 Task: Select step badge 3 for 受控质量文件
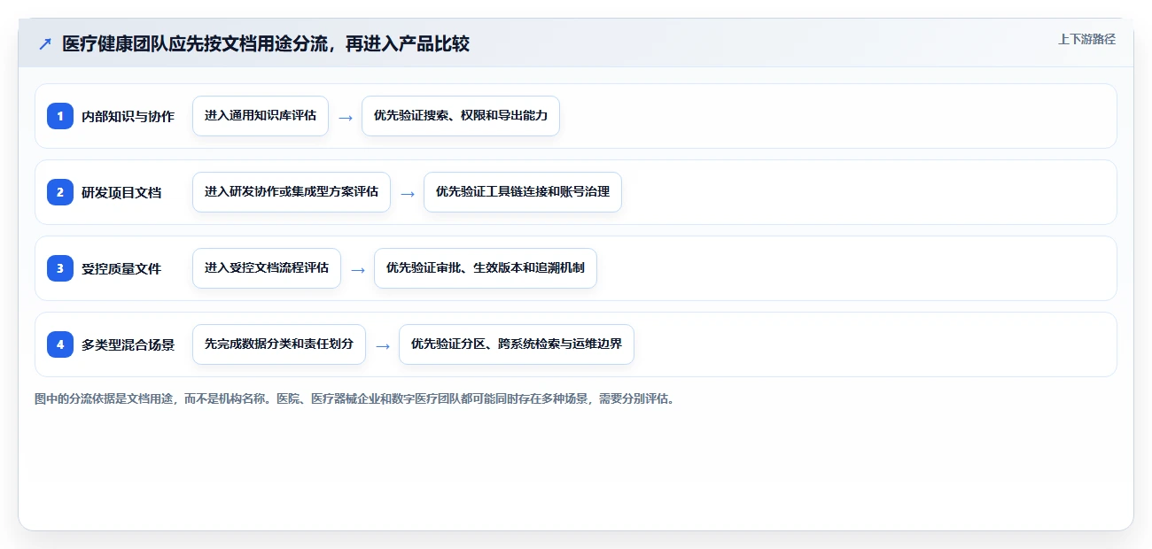pos(60,268)
